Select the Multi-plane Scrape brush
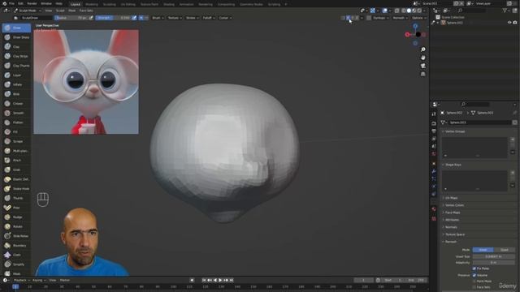Image resolution: width=520 pixels, height=292 pixels. pos(16,151)
